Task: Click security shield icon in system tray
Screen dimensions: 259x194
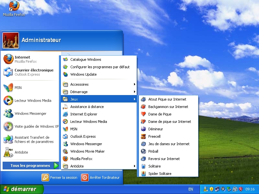Action: (x=241, y=189)
